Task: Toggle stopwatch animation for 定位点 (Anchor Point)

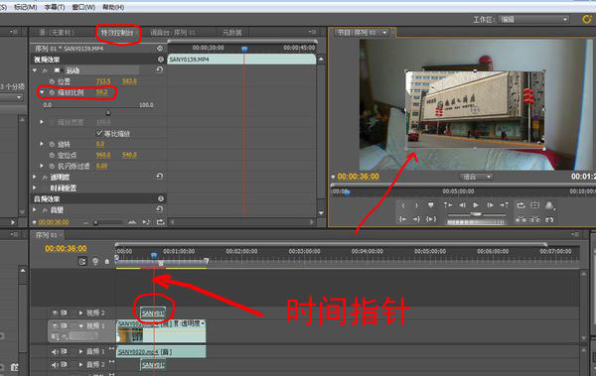Action: pos(52,155)
